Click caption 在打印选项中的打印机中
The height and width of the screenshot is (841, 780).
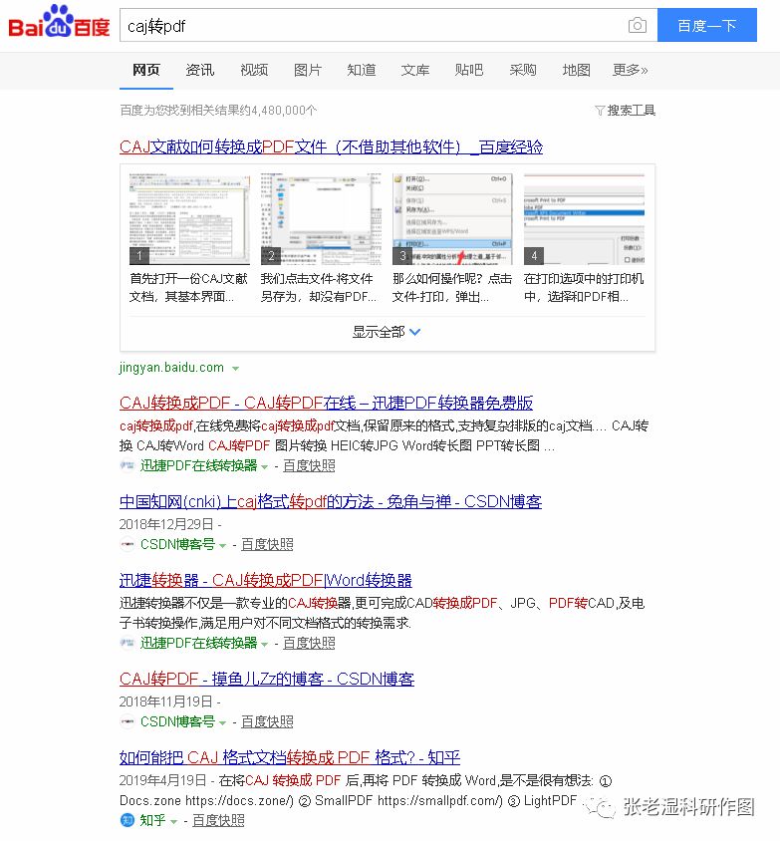[584, 288]
